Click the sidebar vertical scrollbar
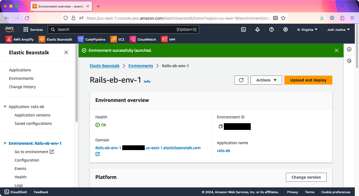The width and height of the screenshot is (359, 196). 77,83
